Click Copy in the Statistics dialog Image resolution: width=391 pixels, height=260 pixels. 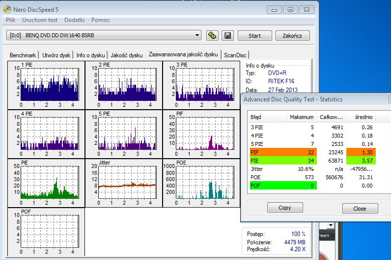click(285, 208)
